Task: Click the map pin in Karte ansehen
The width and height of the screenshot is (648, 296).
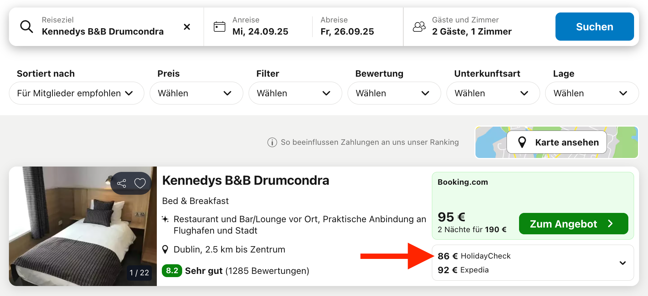Action: tap(522, 142)
